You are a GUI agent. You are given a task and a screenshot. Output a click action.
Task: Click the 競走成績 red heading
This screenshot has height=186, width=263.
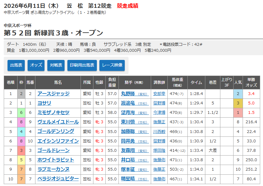click(128, 6)
